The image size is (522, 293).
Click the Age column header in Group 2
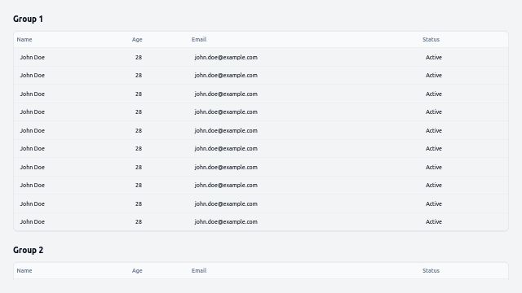pos(137,271)
